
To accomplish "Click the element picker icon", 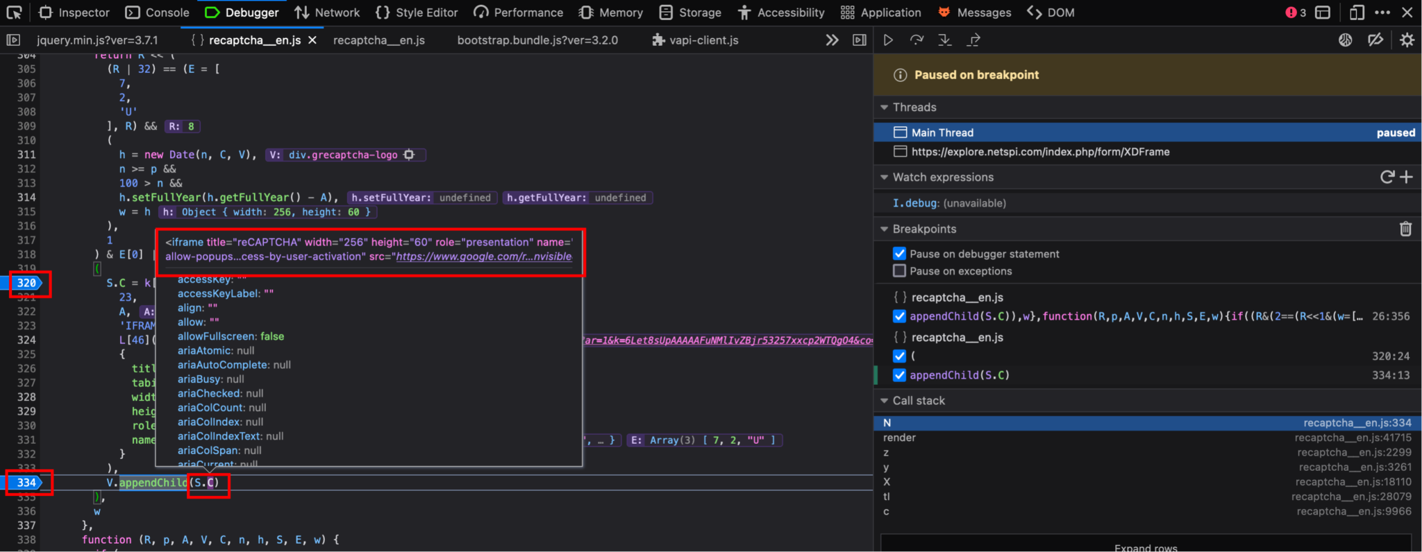I will pyautogui.click(x=14, y=12).
